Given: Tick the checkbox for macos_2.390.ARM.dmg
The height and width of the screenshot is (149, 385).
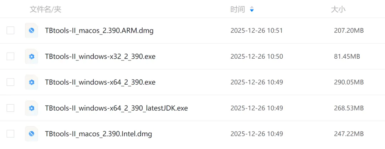Looking at the screenshot, I should [11, 31].
